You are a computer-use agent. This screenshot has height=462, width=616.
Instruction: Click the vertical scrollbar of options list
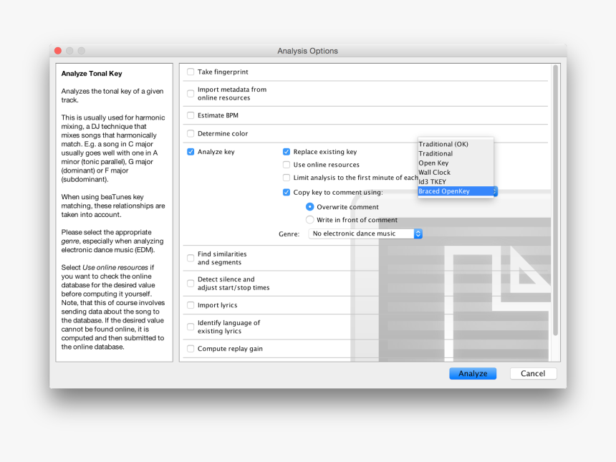(x=555, y=201)
